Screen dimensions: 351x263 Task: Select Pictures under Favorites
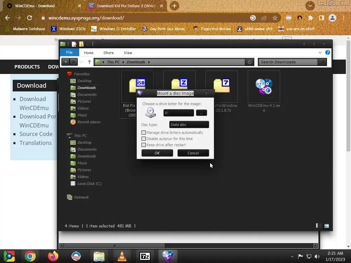[x=84, y=101]
